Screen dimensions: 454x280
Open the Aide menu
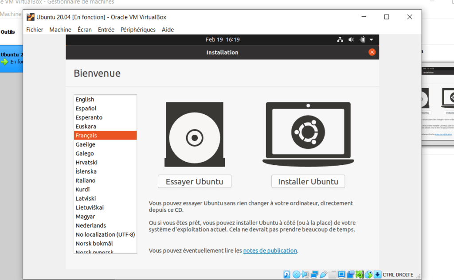tap(168, 30)
